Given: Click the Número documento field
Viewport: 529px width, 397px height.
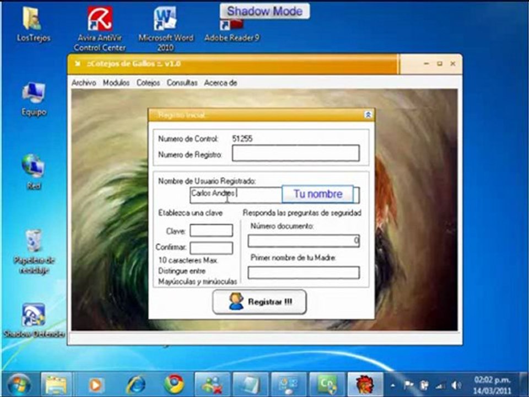Looking at the screenshot, I should click(304, 241).
